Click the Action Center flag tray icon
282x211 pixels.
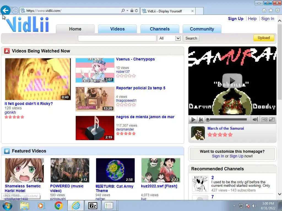[x=248, y=206]
